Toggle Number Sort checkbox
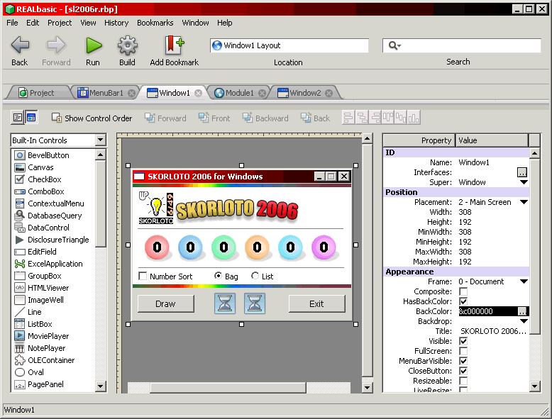This screenshot has height=419, width=552. (143, 276)
